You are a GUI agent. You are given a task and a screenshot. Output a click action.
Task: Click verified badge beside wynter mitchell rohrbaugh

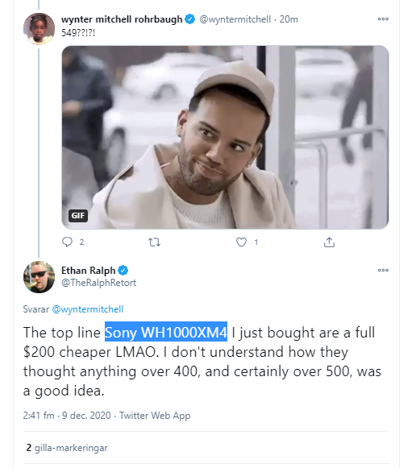coord(189,19)
